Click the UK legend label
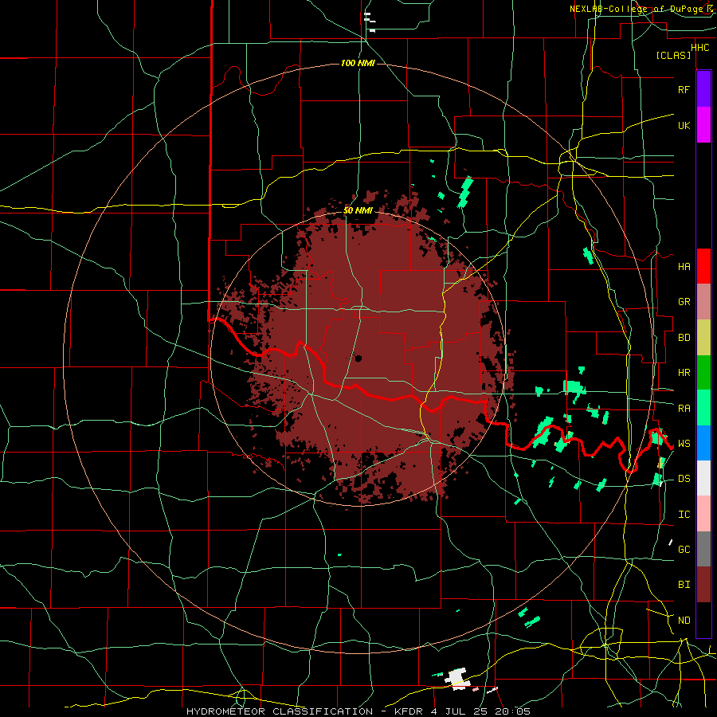This screenshot has width=717, height=717. [684, 125]
